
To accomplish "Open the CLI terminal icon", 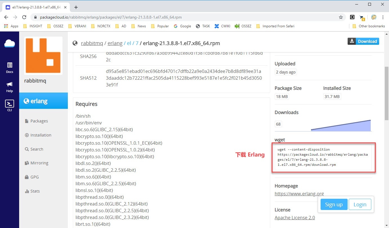I will [x=10, y=105].
